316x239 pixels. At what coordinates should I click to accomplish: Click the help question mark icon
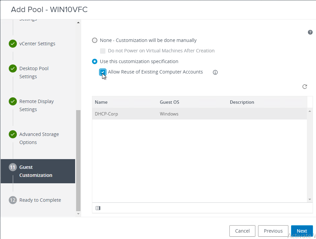tap(310, 32)
